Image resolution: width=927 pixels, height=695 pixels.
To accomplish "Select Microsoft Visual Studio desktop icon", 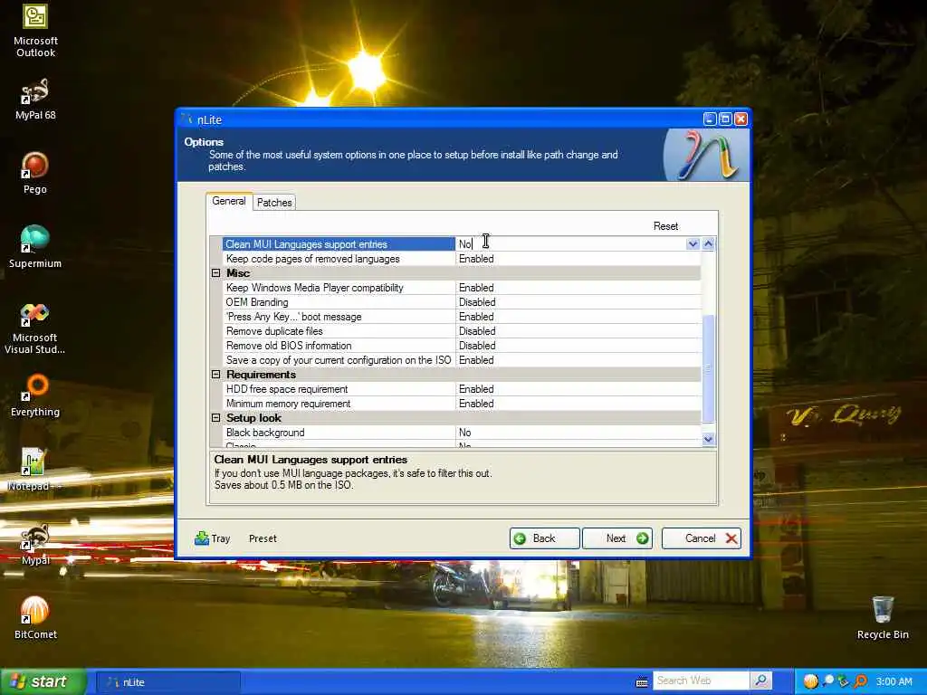I will [35, 328].
